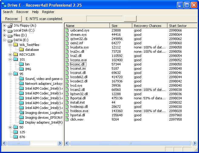
Task: Click size value 475136 of lhportal.dll
Action: click(117, 98)
